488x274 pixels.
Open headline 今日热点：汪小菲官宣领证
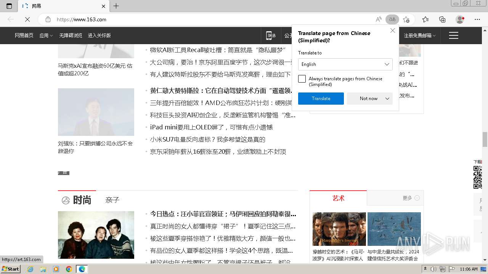tap(223, 214)
